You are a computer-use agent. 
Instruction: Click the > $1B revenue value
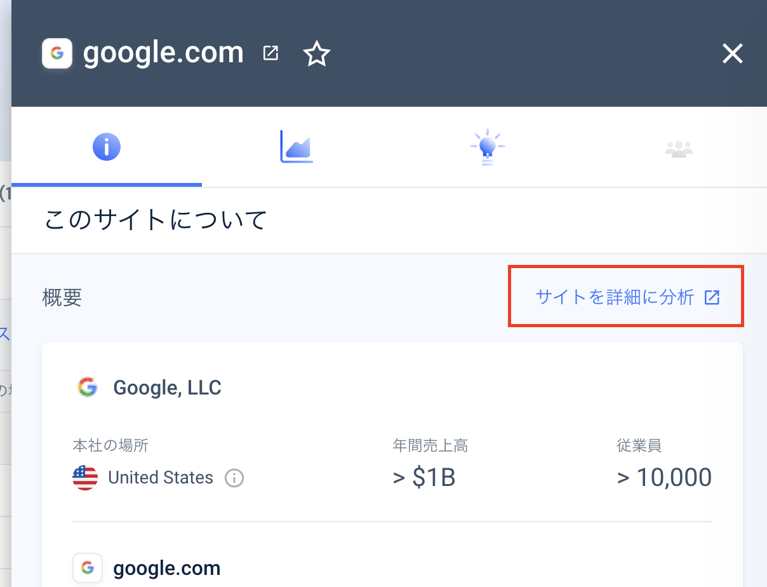point(424,478)
